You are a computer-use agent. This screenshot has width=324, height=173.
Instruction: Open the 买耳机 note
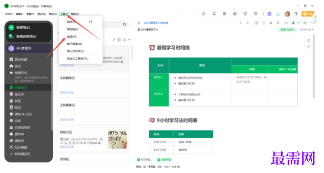93,160
